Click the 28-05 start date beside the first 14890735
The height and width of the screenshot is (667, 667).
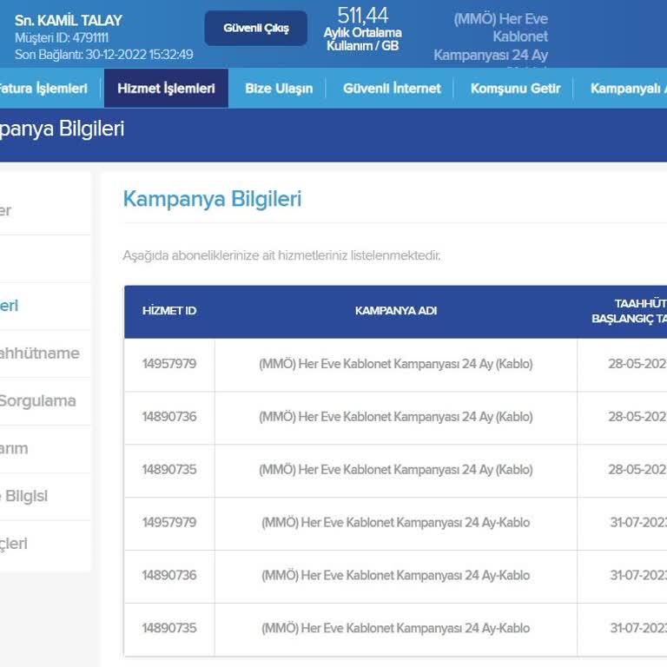637,469
